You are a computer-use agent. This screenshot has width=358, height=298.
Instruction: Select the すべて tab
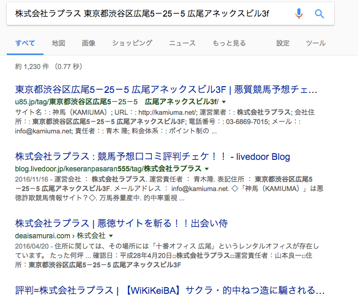tap(25, 43)
